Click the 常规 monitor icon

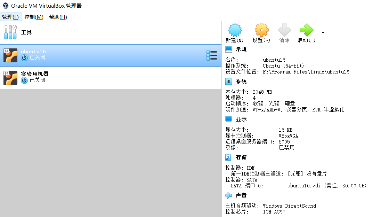pyautogui.click(x=228, y=49)
